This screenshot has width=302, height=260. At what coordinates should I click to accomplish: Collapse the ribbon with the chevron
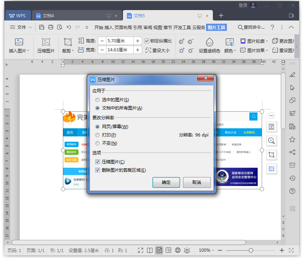[x=291, y=27]
